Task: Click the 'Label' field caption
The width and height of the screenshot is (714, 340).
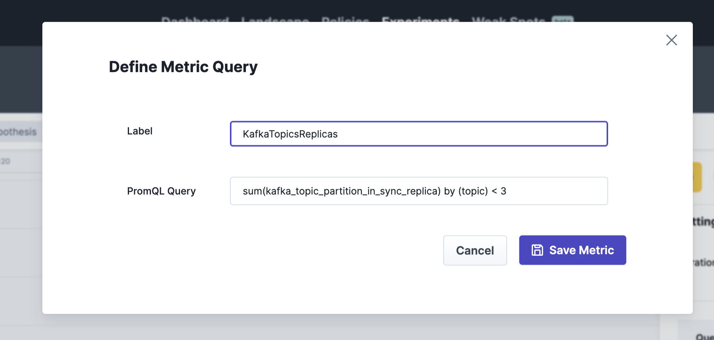Action: click(140, 131)
